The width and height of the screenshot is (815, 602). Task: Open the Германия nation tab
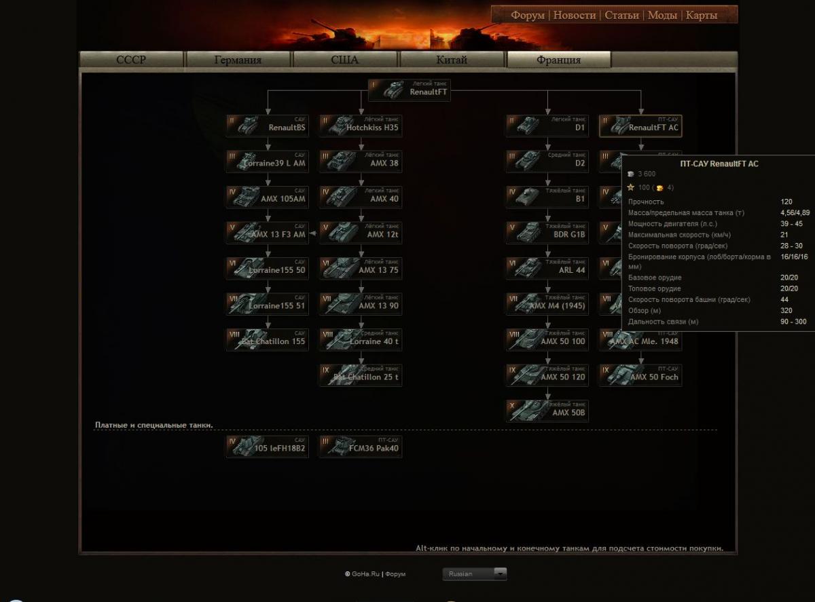point(238,60)
